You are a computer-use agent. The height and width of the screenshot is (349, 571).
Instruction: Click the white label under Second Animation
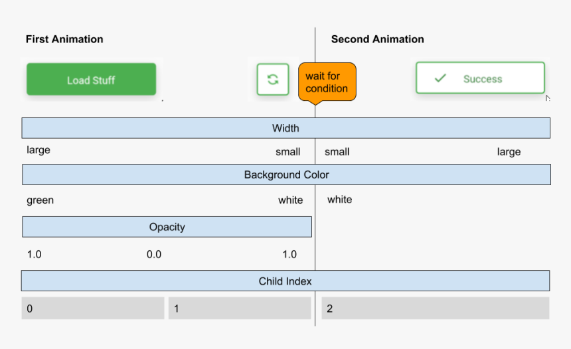pyautogui.click(x=339, y=199)
